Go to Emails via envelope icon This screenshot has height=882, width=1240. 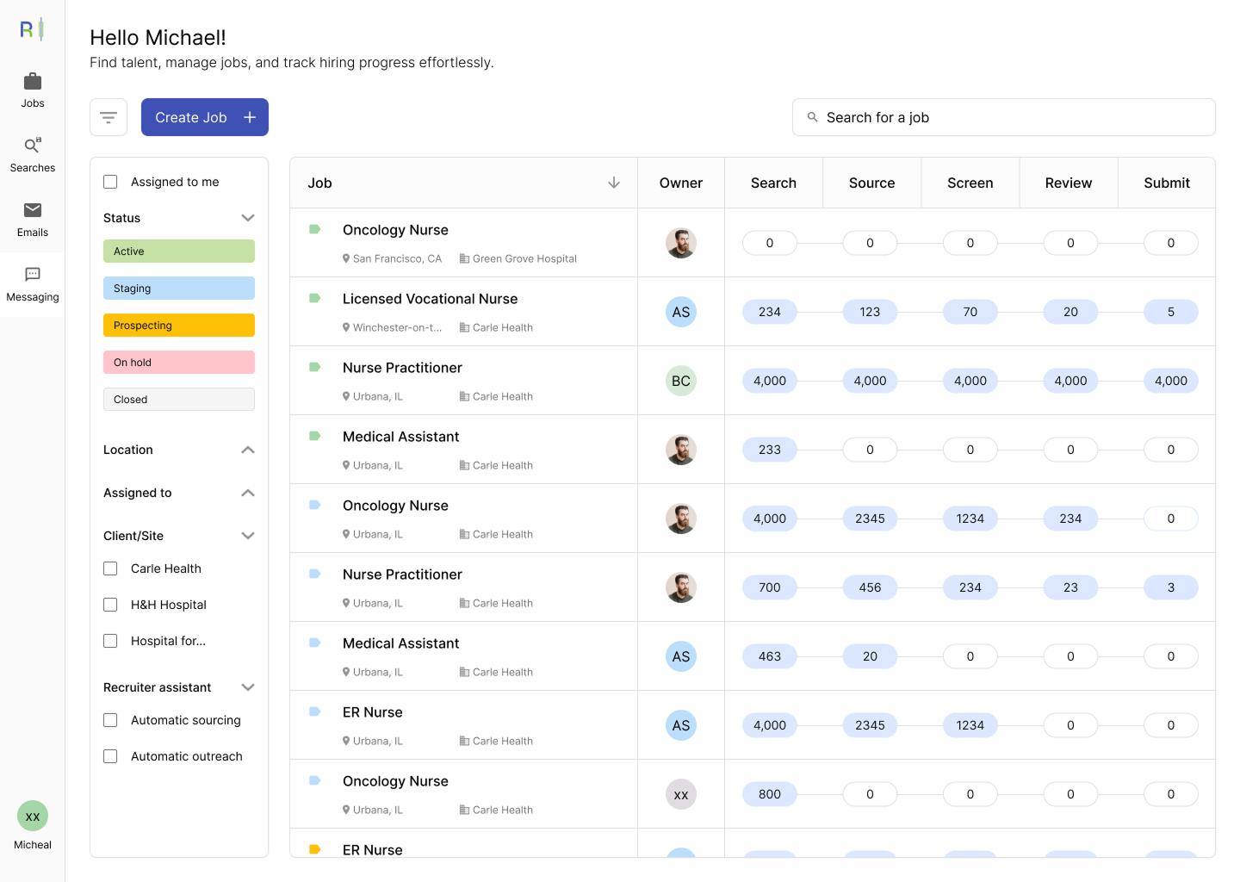coord(33,210)
